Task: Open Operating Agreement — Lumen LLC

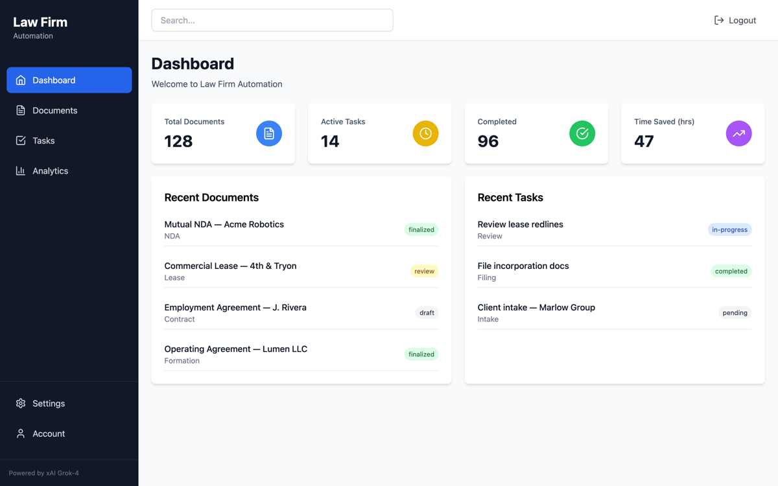Action: point(236,349)
